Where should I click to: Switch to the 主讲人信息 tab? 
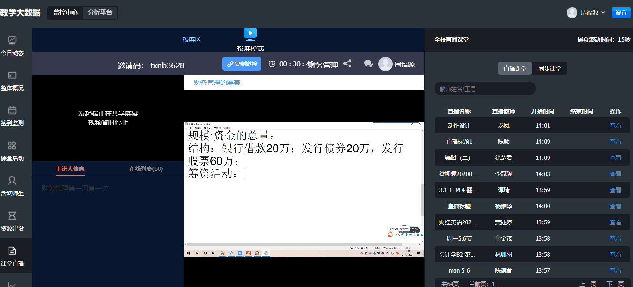(70, 168)
